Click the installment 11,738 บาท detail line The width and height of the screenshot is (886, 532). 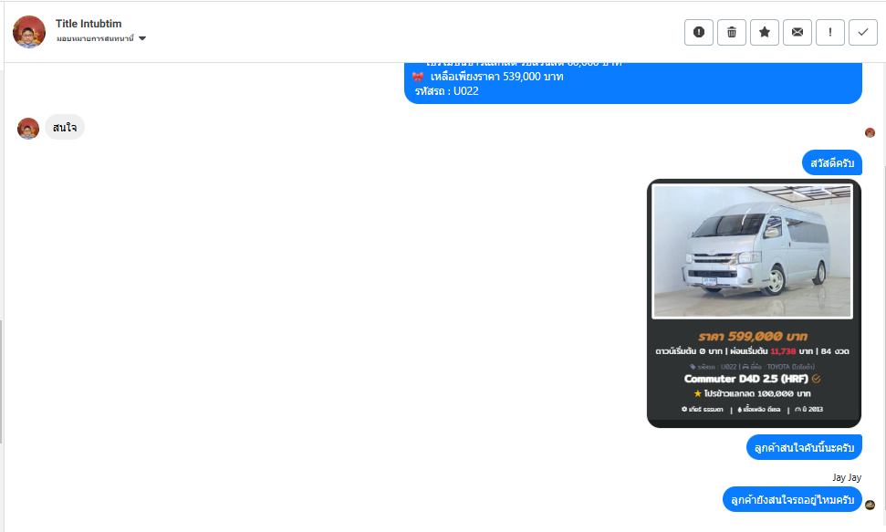click(752, 351)
